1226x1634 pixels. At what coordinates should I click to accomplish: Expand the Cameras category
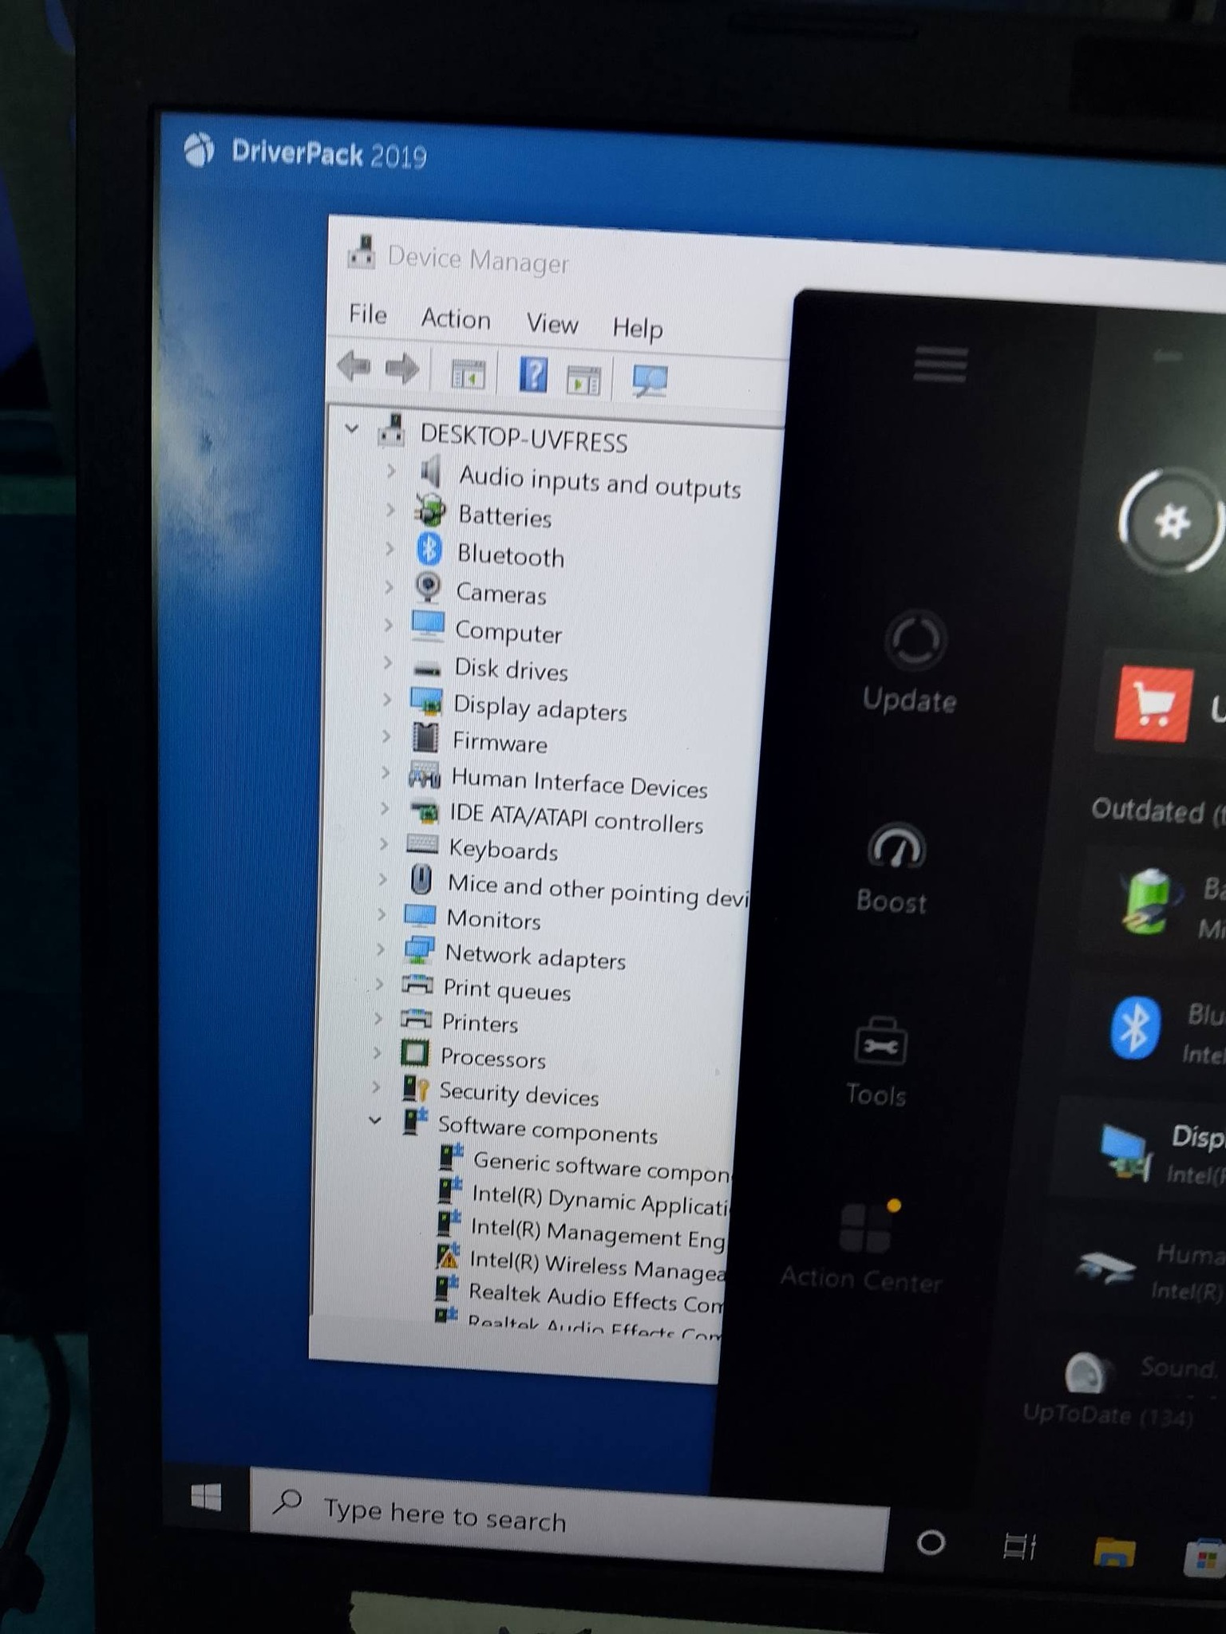[389, 587]
